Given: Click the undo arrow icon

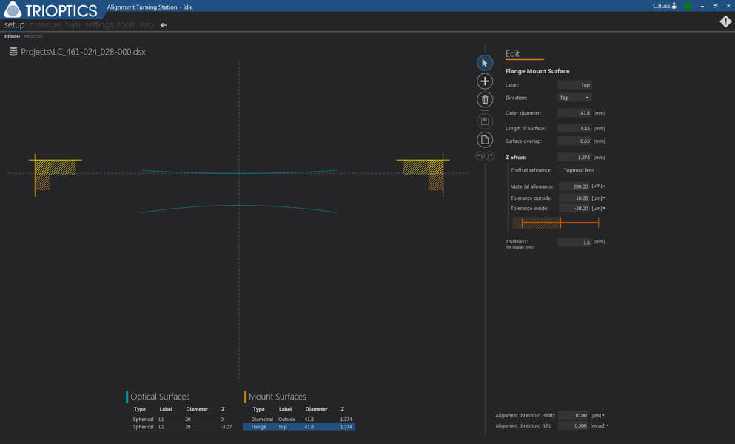Looking at the screenshot, I should 480,156.
